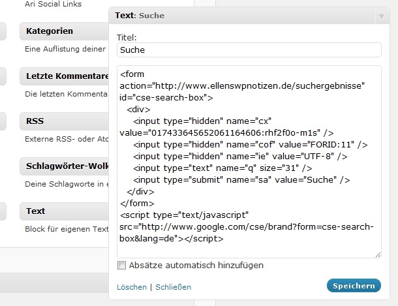The image size is (398, 306).
Task: Click the textarea resize handle corner
Action: (x=378, y=254)
